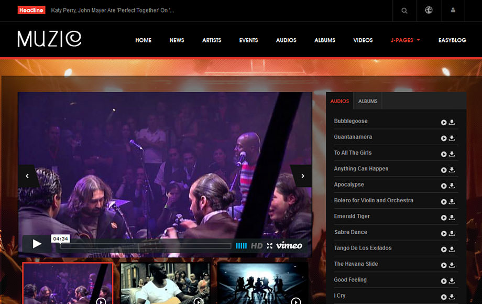
Task: Download the Sabre Dance track
Action: pos(452,233)
